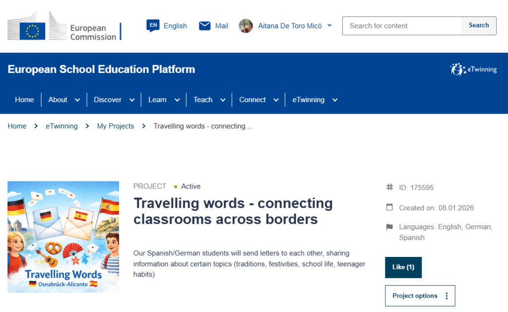Click the calendar icon beside Created on

click(x=389, y=207)
